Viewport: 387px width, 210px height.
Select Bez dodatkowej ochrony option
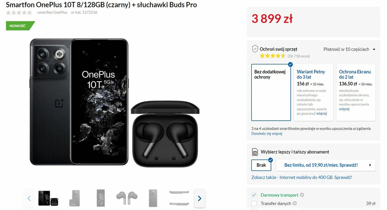tap(271, 92)
